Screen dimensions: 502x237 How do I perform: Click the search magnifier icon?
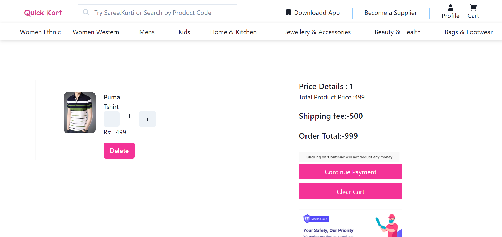86,12
